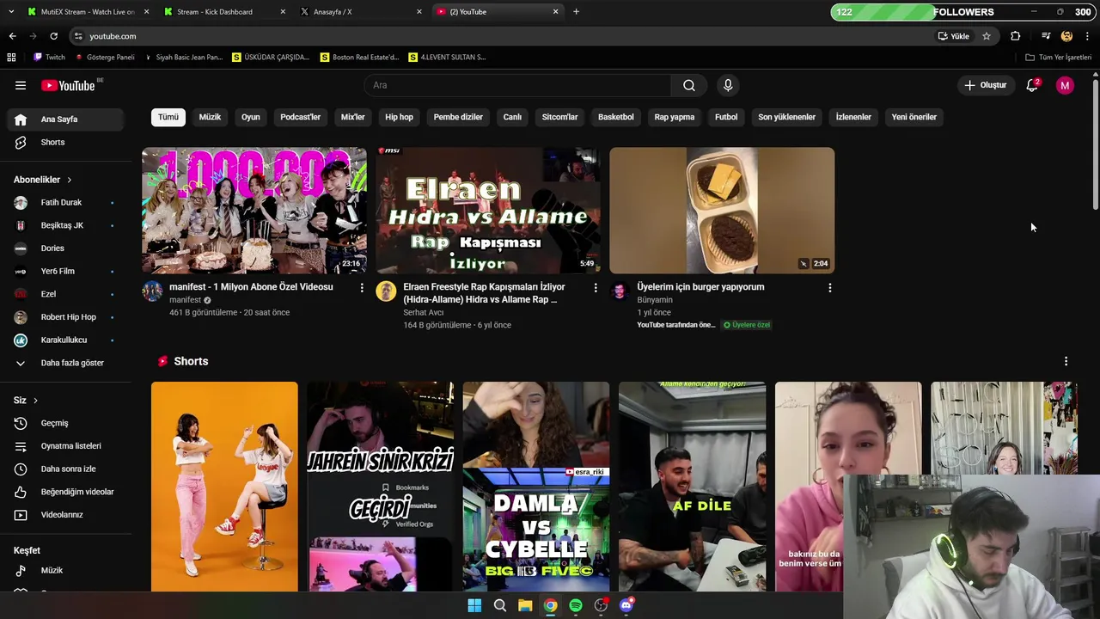Click the Oluştur create button
This screenshot has height=619, width=1100.
985,85
